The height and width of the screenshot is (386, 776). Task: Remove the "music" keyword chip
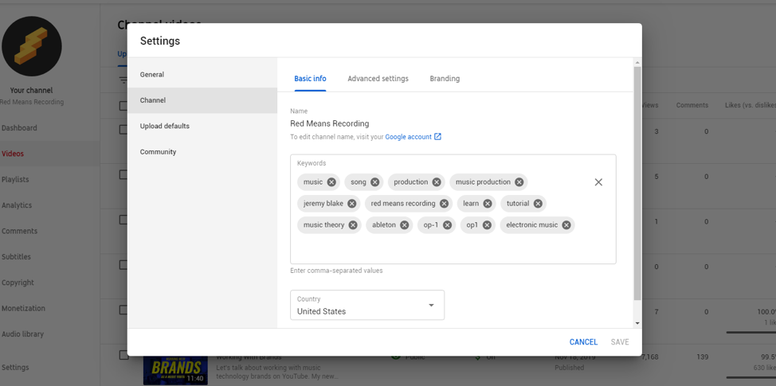331,182
